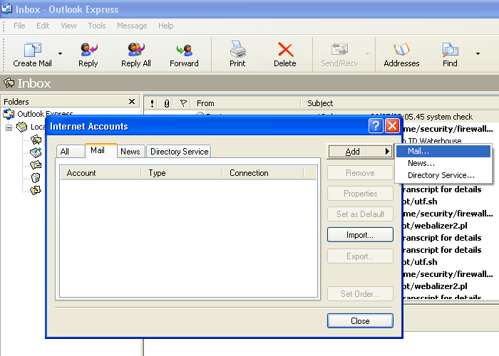Viewport: 499px width, 356px height.
Task: Select the Inbox folder icon in tree
Action: 36,140
